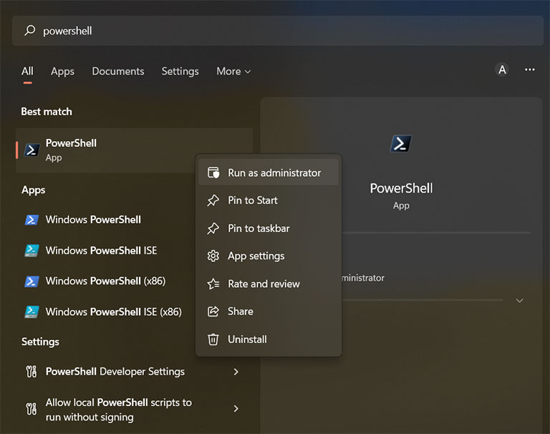Click the PowerShell Developer Settings tools icon
Viewport: 550px width, 434px height.
click(32, 371)
